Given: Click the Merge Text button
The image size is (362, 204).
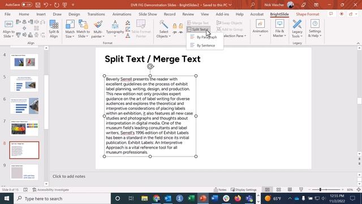Looking at the screenshot, I should pos(198,23).
